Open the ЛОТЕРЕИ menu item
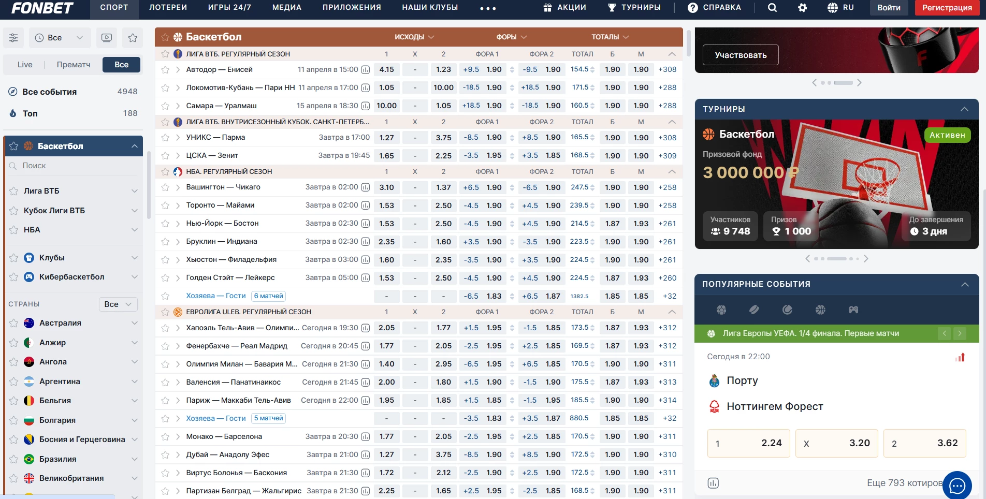 [x=168, y=8]
